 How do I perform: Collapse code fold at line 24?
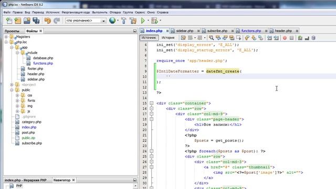(x=152, y=151)
